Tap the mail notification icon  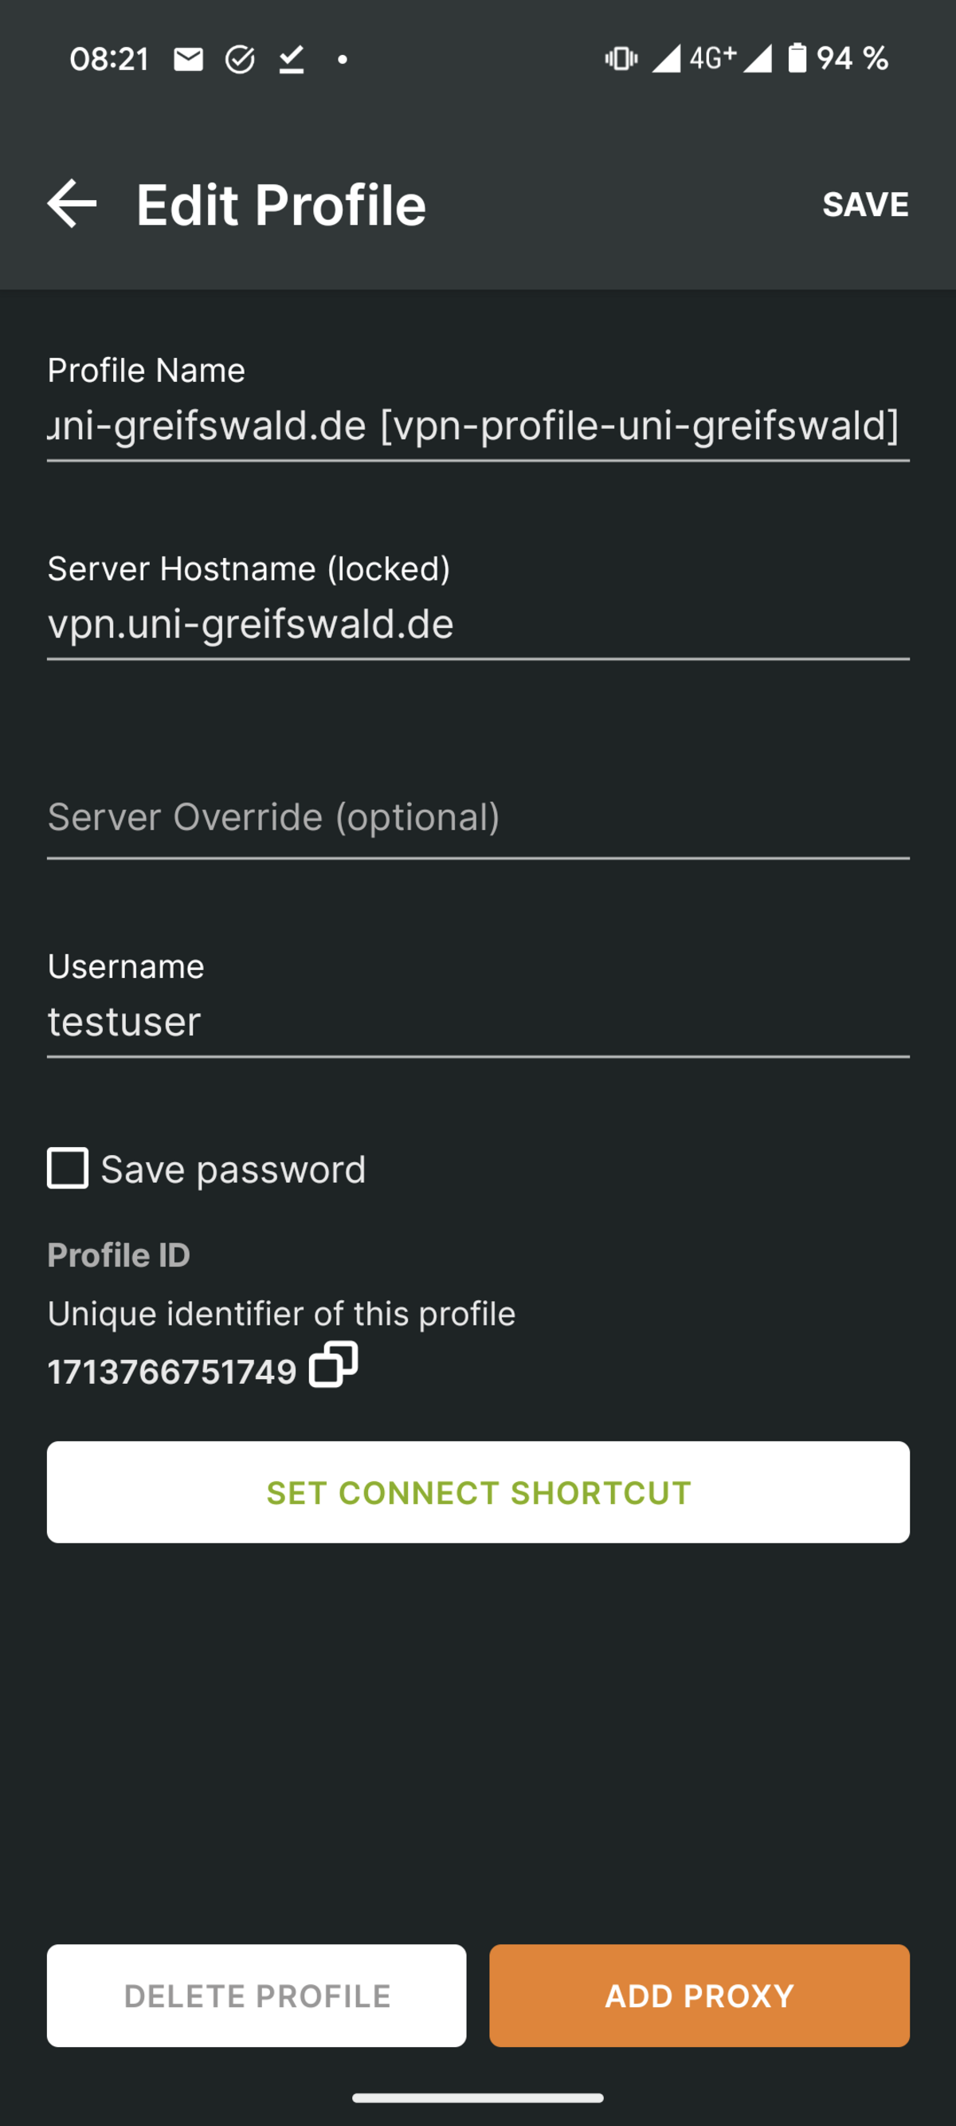click(x=188, y=60)
